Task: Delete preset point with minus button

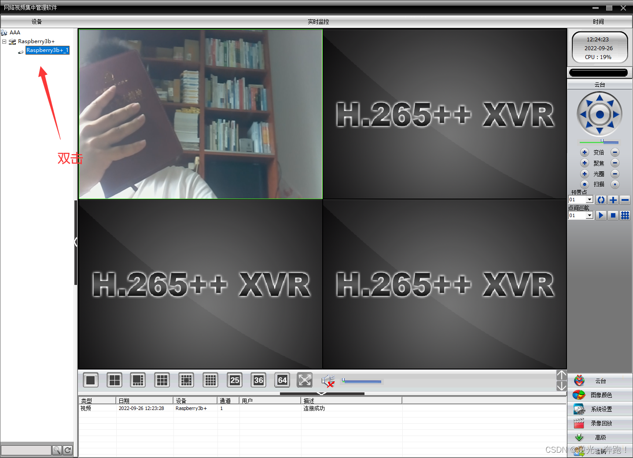Action: (625, 200)
